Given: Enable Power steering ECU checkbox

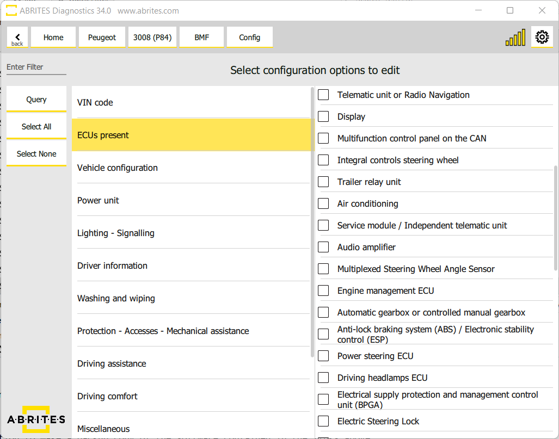Looking at the screenshot, I should point(323,356).
